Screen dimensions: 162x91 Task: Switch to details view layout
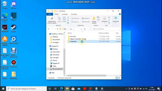(117, 78)
